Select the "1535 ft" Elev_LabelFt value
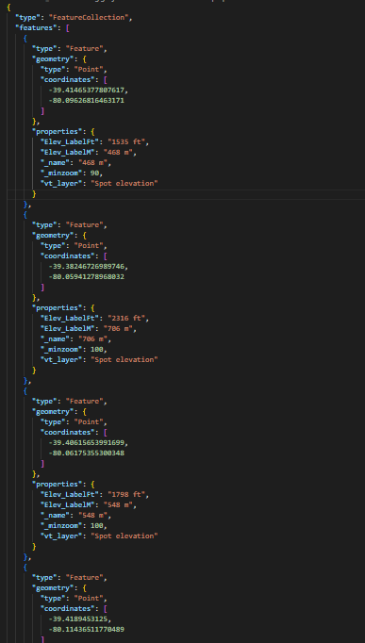This screenshot has width=365, height=643. click(x=127, y=141)
